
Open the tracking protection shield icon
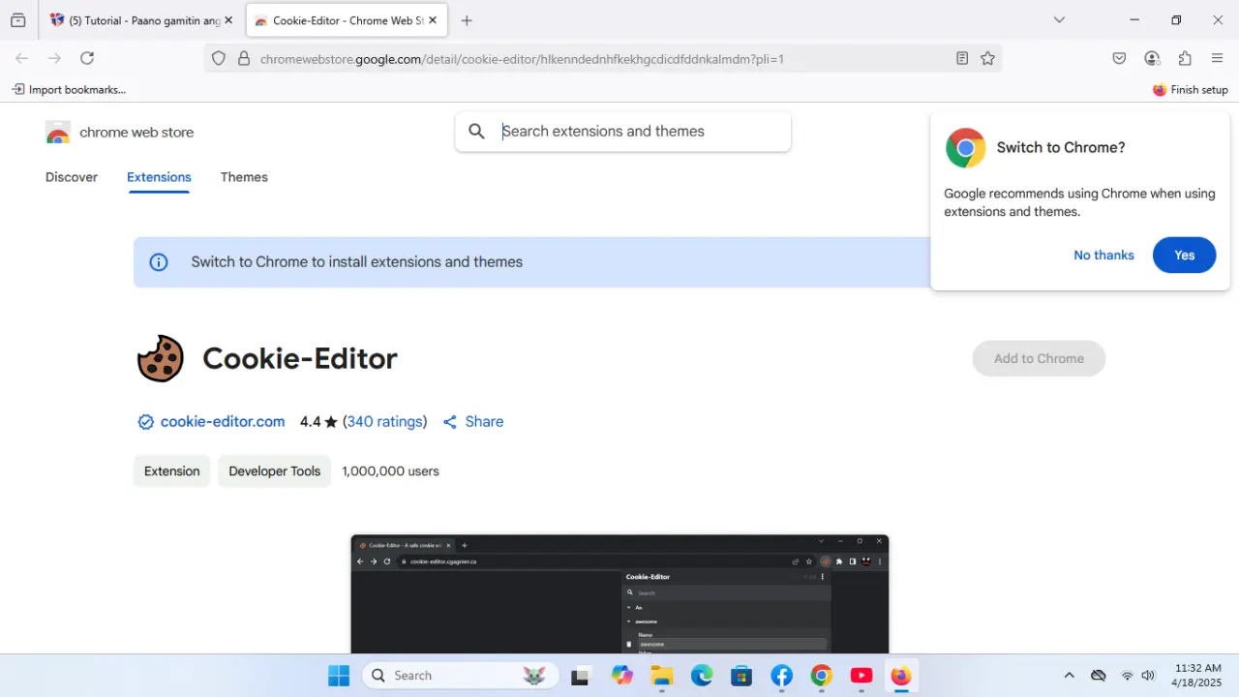tap(219, 59)
